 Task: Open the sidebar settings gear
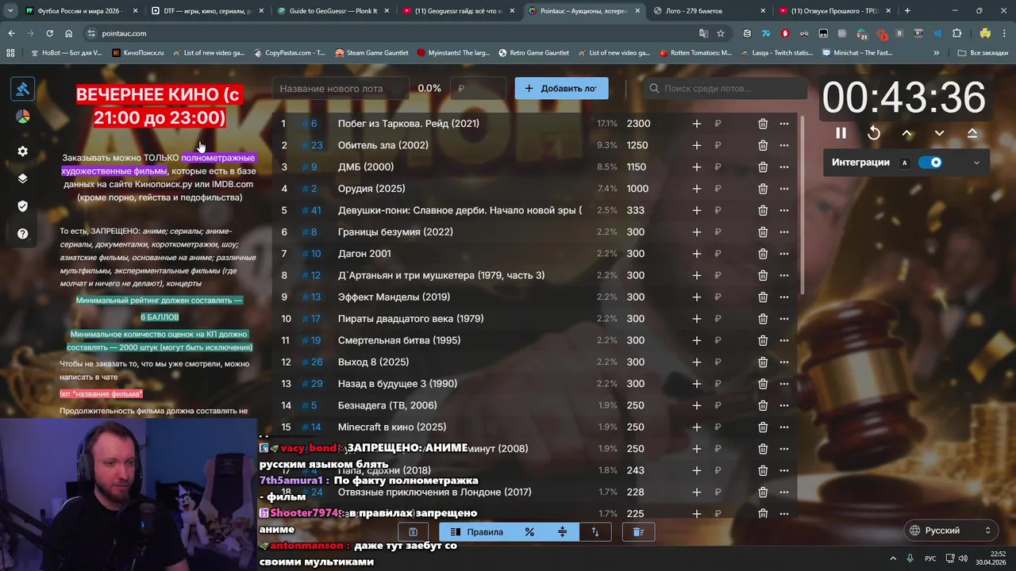point(22,151)
